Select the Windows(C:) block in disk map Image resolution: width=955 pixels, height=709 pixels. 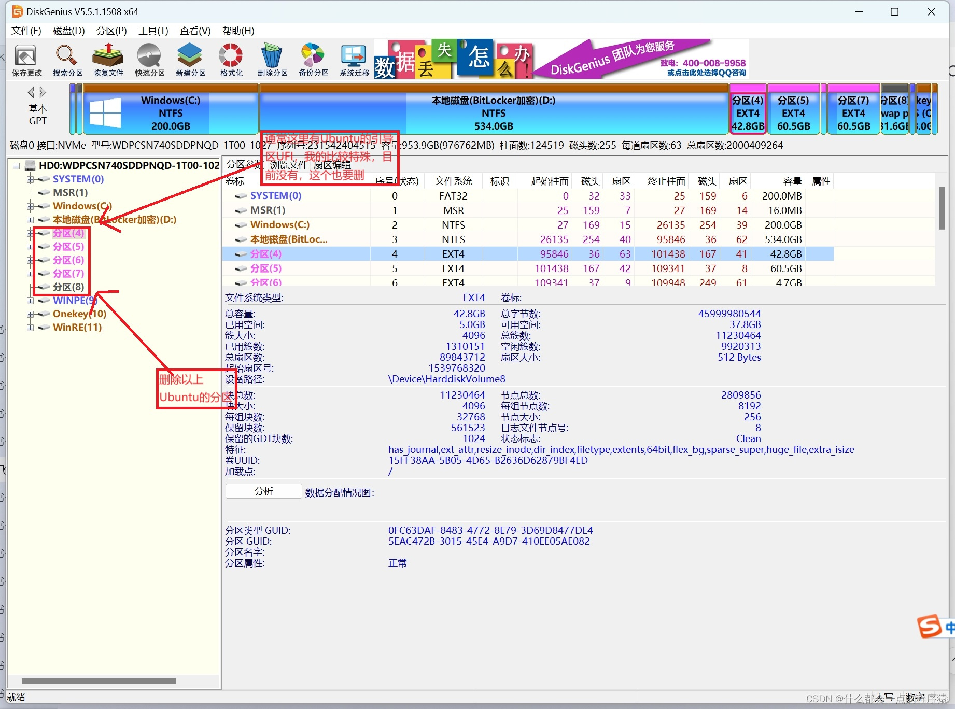coord(171,110)
